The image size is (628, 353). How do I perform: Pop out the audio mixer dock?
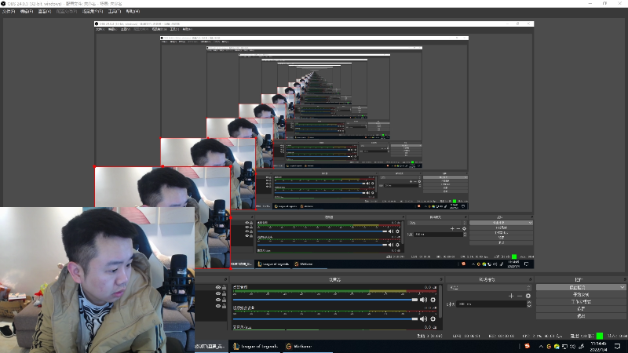pos(441,279)
